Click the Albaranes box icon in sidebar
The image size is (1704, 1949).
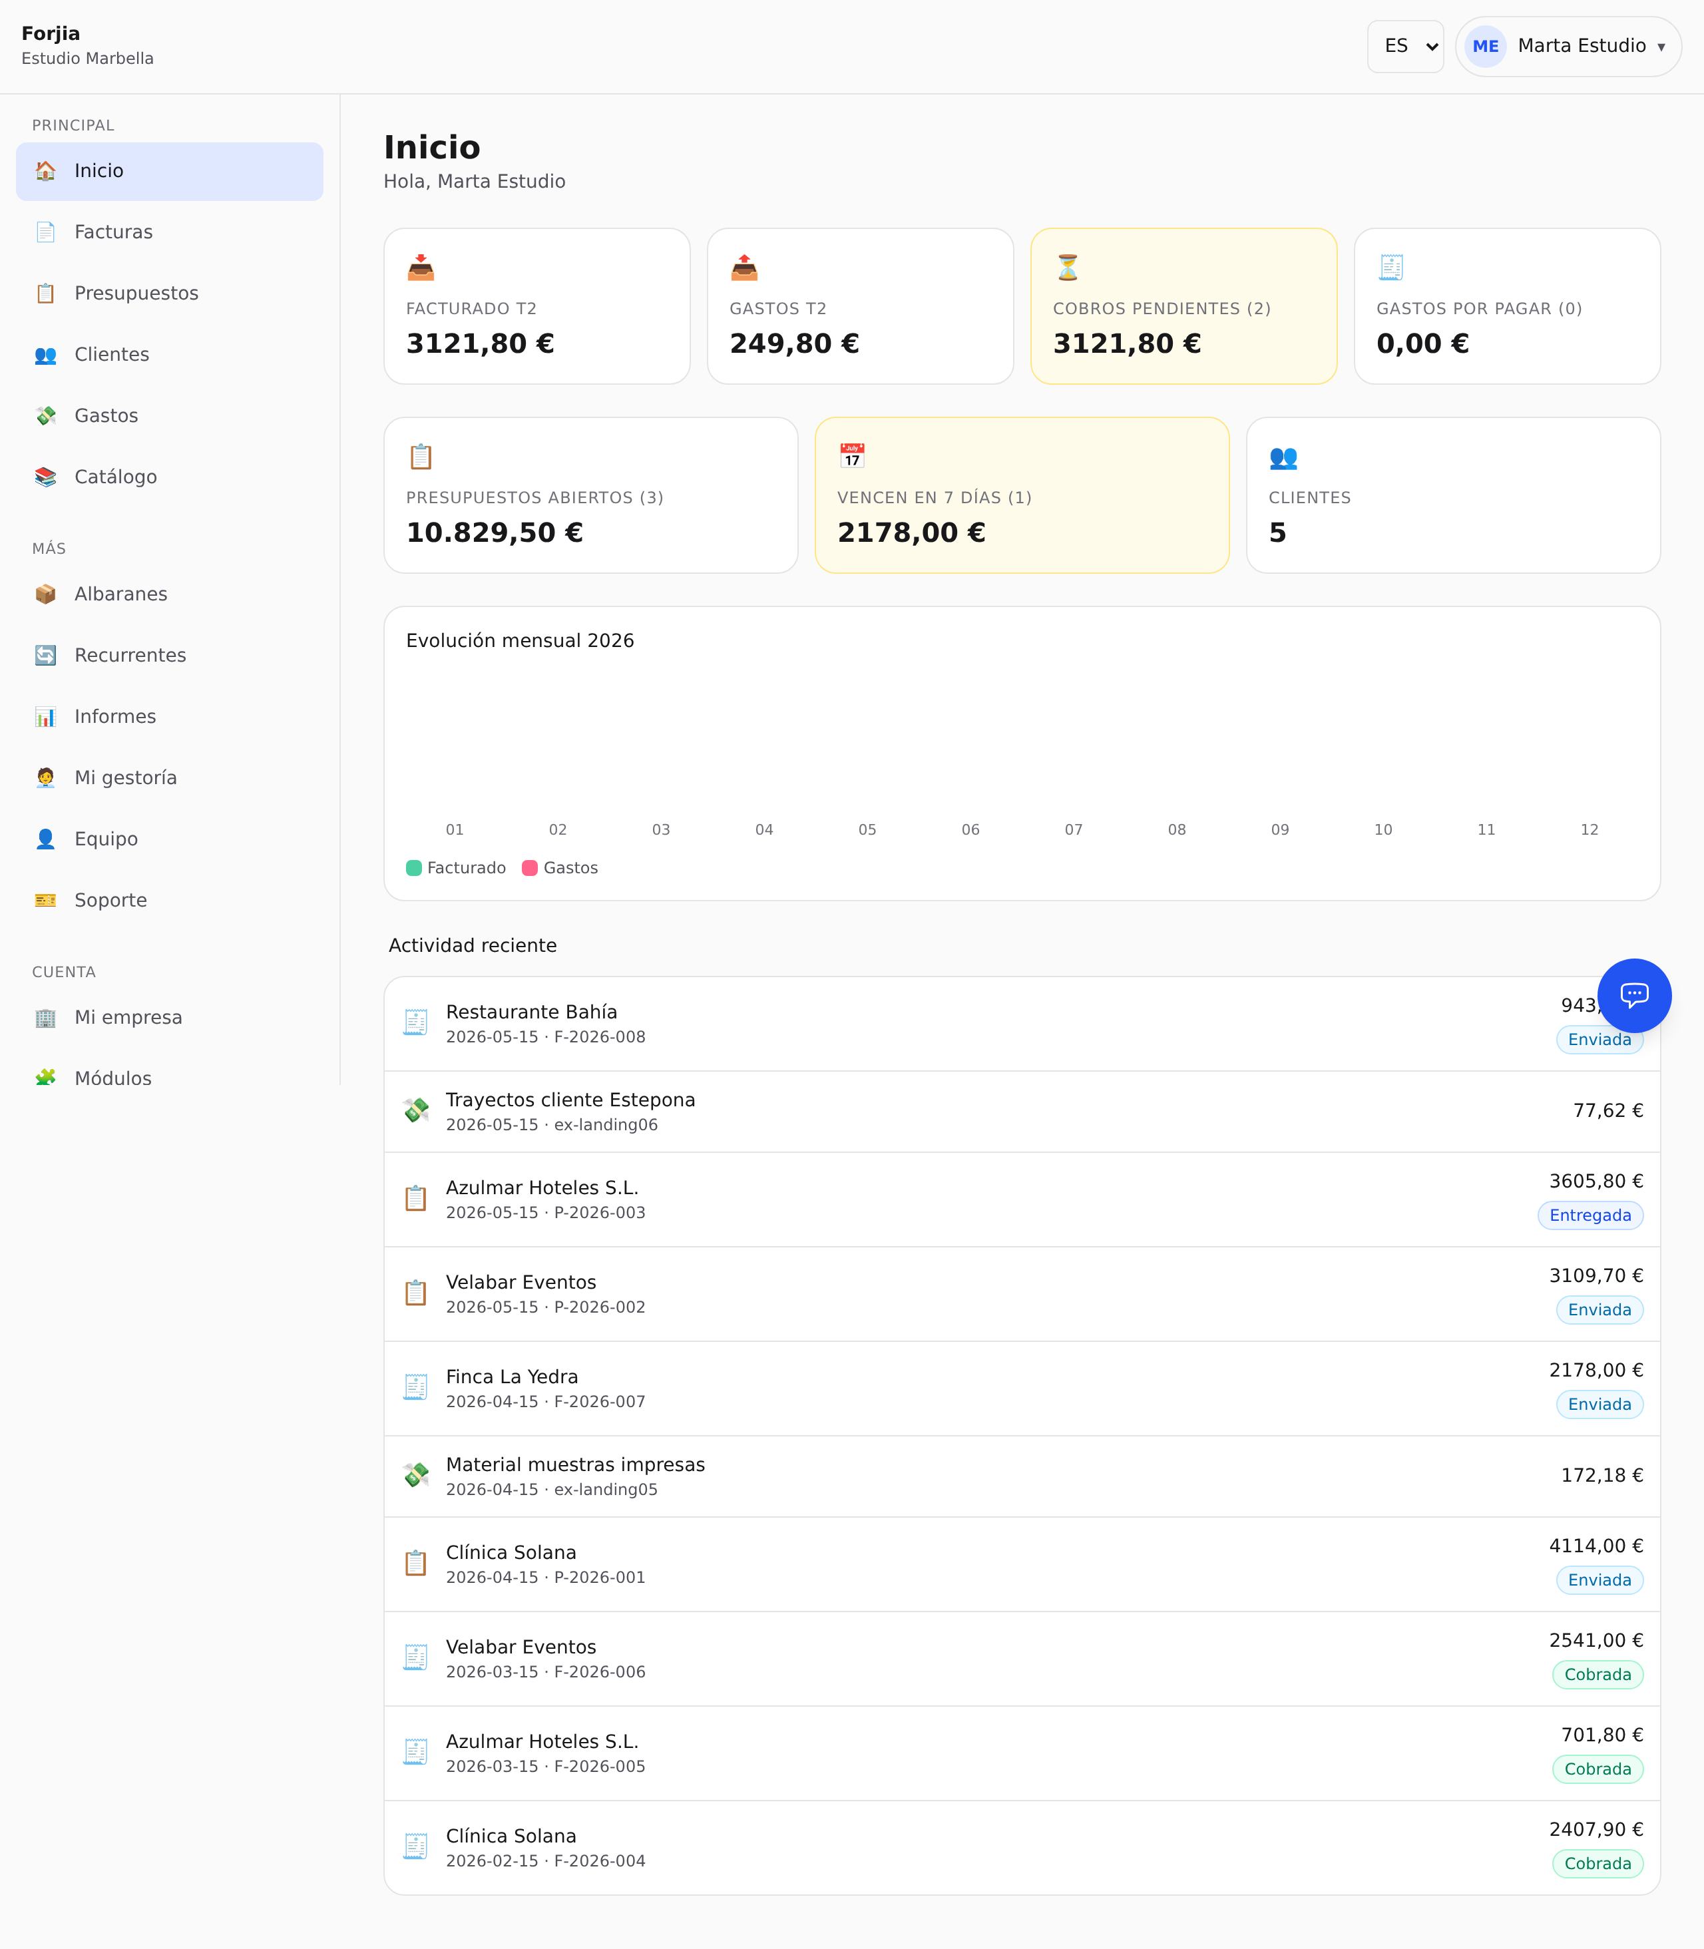click(x=45, y=594)
